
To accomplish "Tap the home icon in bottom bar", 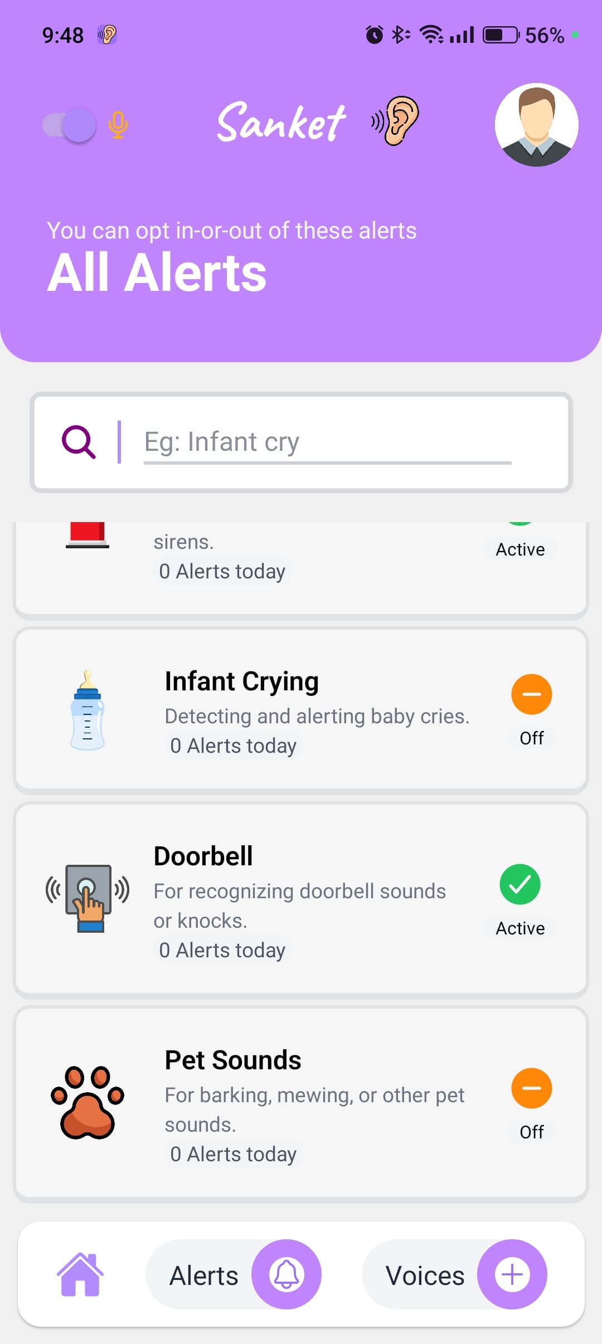I will tap(80, 1274).
